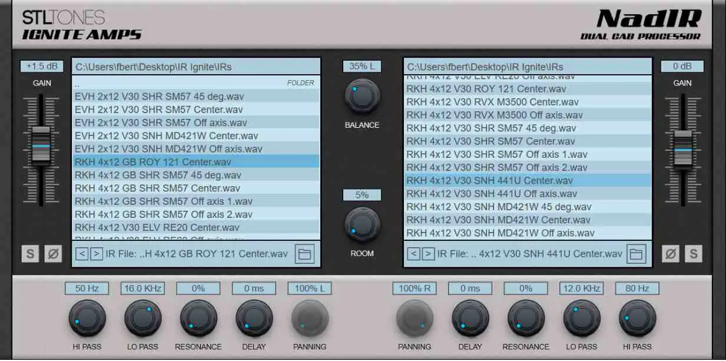Solo the left cabinet channel
This screenshot has width=726, height=361.
tap(31, 254)
